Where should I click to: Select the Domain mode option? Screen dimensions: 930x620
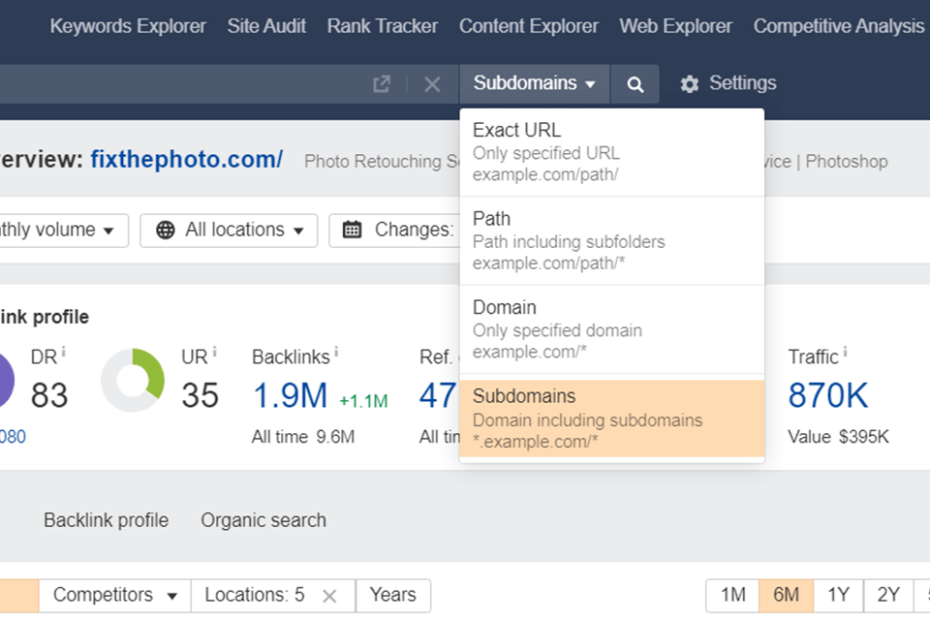(611, 329)
